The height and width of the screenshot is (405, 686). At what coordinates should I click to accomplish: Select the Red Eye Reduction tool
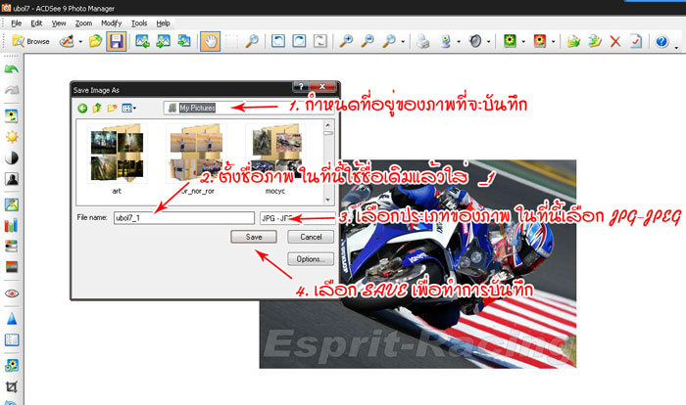pos(12,292)
